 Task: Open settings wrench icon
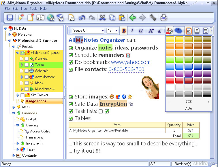click(x=153, y=18)
